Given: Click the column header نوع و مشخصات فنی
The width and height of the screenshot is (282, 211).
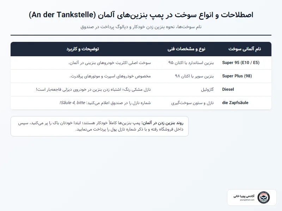Looking at the screenshot, I should (x=186, y=49).
